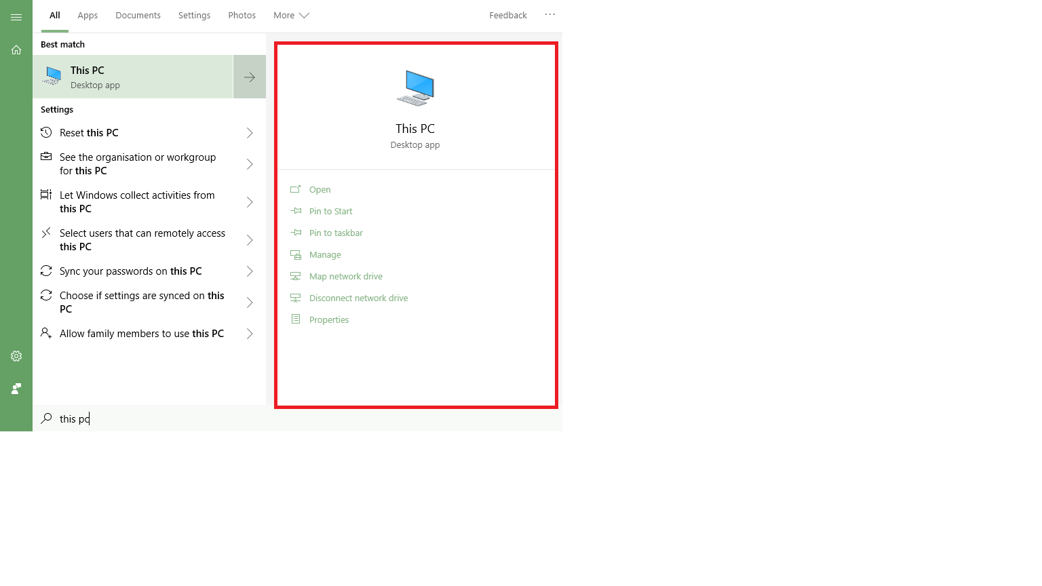Expand the organisation or workgroup chevron
The image size is (1042, 586).
[x=250, y=164]
